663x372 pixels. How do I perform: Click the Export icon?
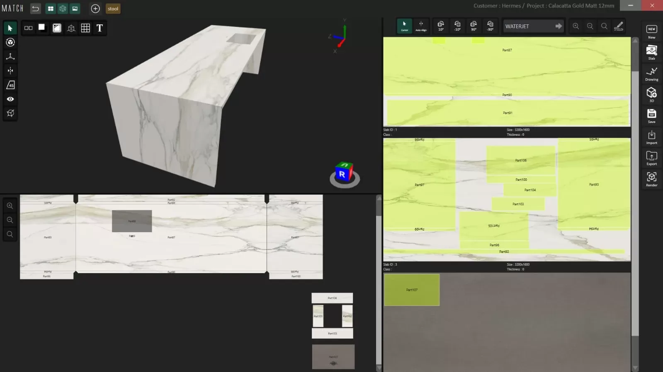coord(651,158)
